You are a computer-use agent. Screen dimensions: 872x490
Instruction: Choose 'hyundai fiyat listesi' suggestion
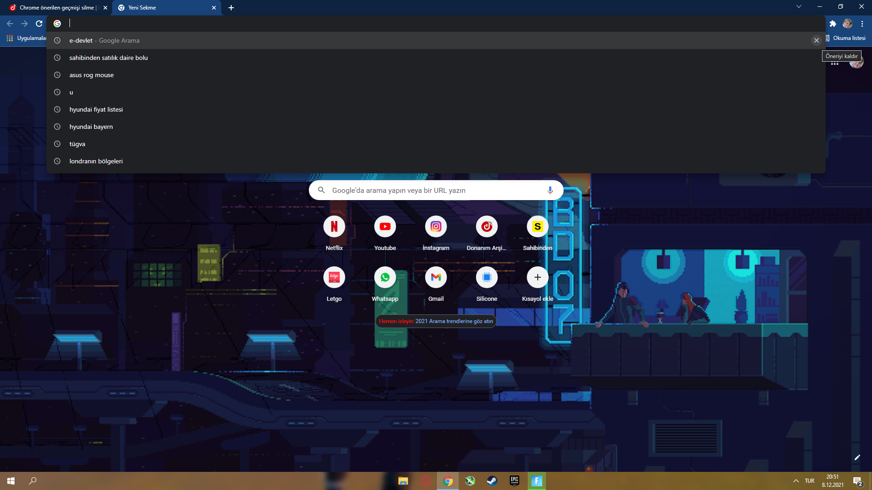[96, 109]
